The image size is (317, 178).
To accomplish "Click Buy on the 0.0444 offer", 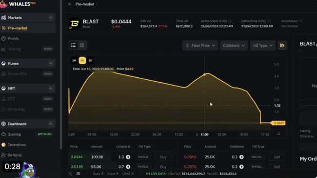I will (x=163, y=157).
